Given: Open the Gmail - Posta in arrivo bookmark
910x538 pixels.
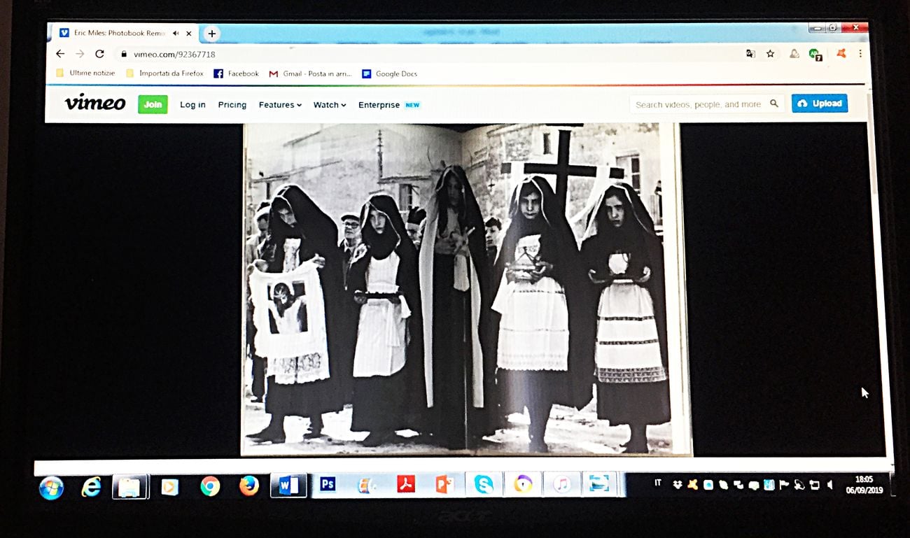Looking at the screenshot, I should tap(310, 73).
